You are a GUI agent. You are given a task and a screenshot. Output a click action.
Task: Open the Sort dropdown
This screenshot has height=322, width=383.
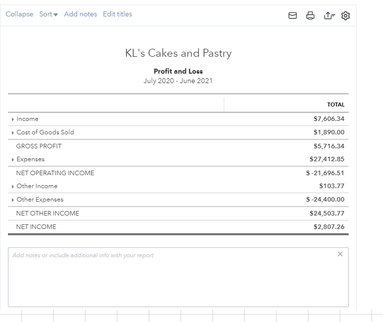click(x=48, y=14)
